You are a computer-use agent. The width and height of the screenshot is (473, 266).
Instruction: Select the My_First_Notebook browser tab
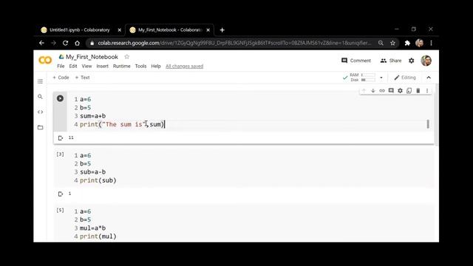[x=170, y=30]
